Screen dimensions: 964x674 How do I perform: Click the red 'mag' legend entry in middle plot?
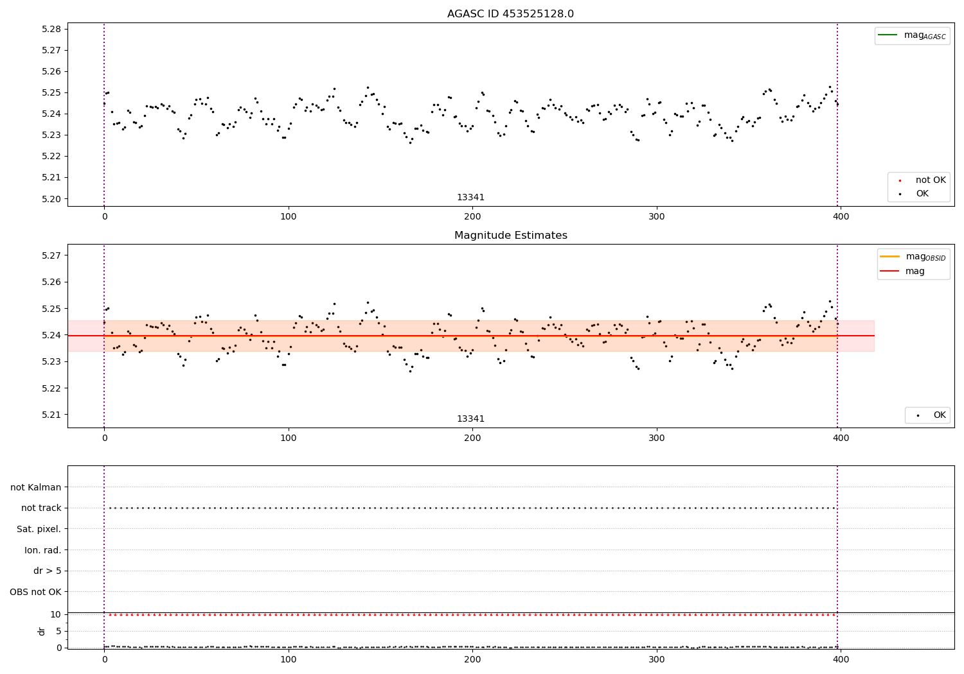[903, 272]
